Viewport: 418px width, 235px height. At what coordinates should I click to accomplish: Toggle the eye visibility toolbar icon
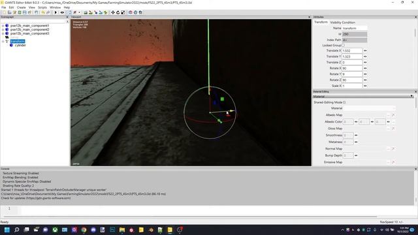point(62,12)
